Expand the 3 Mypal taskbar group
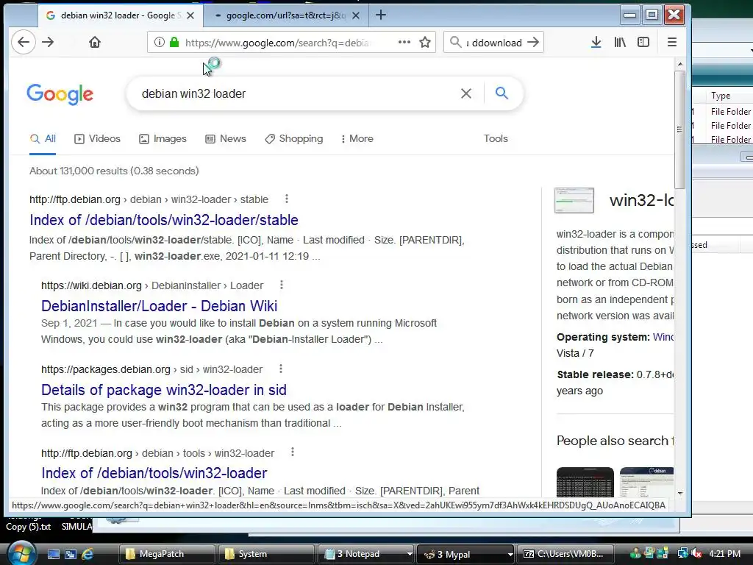Screen dimensions: 753x565 point(465,554)
